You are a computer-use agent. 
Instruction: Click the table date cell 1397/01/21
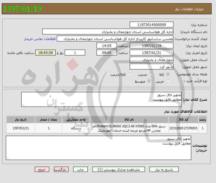(x=21, y=128)
